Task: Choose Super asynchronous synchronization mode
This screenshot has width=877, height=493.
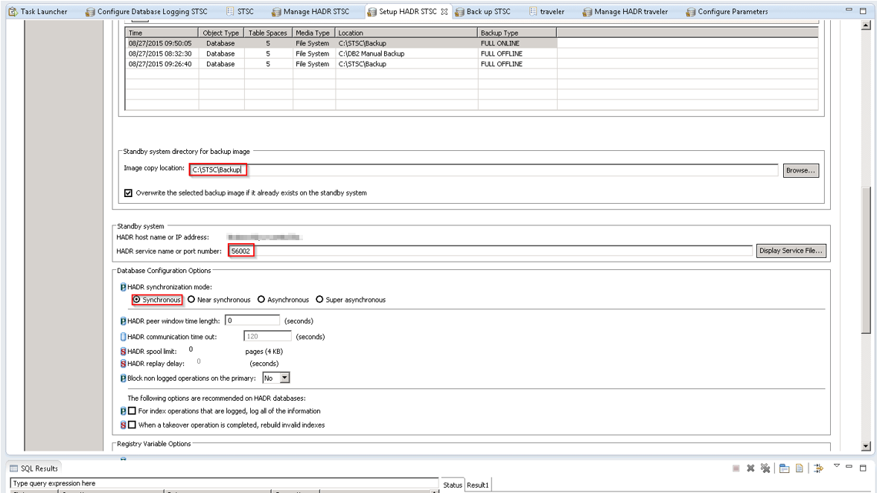Action: coord(319,300)
